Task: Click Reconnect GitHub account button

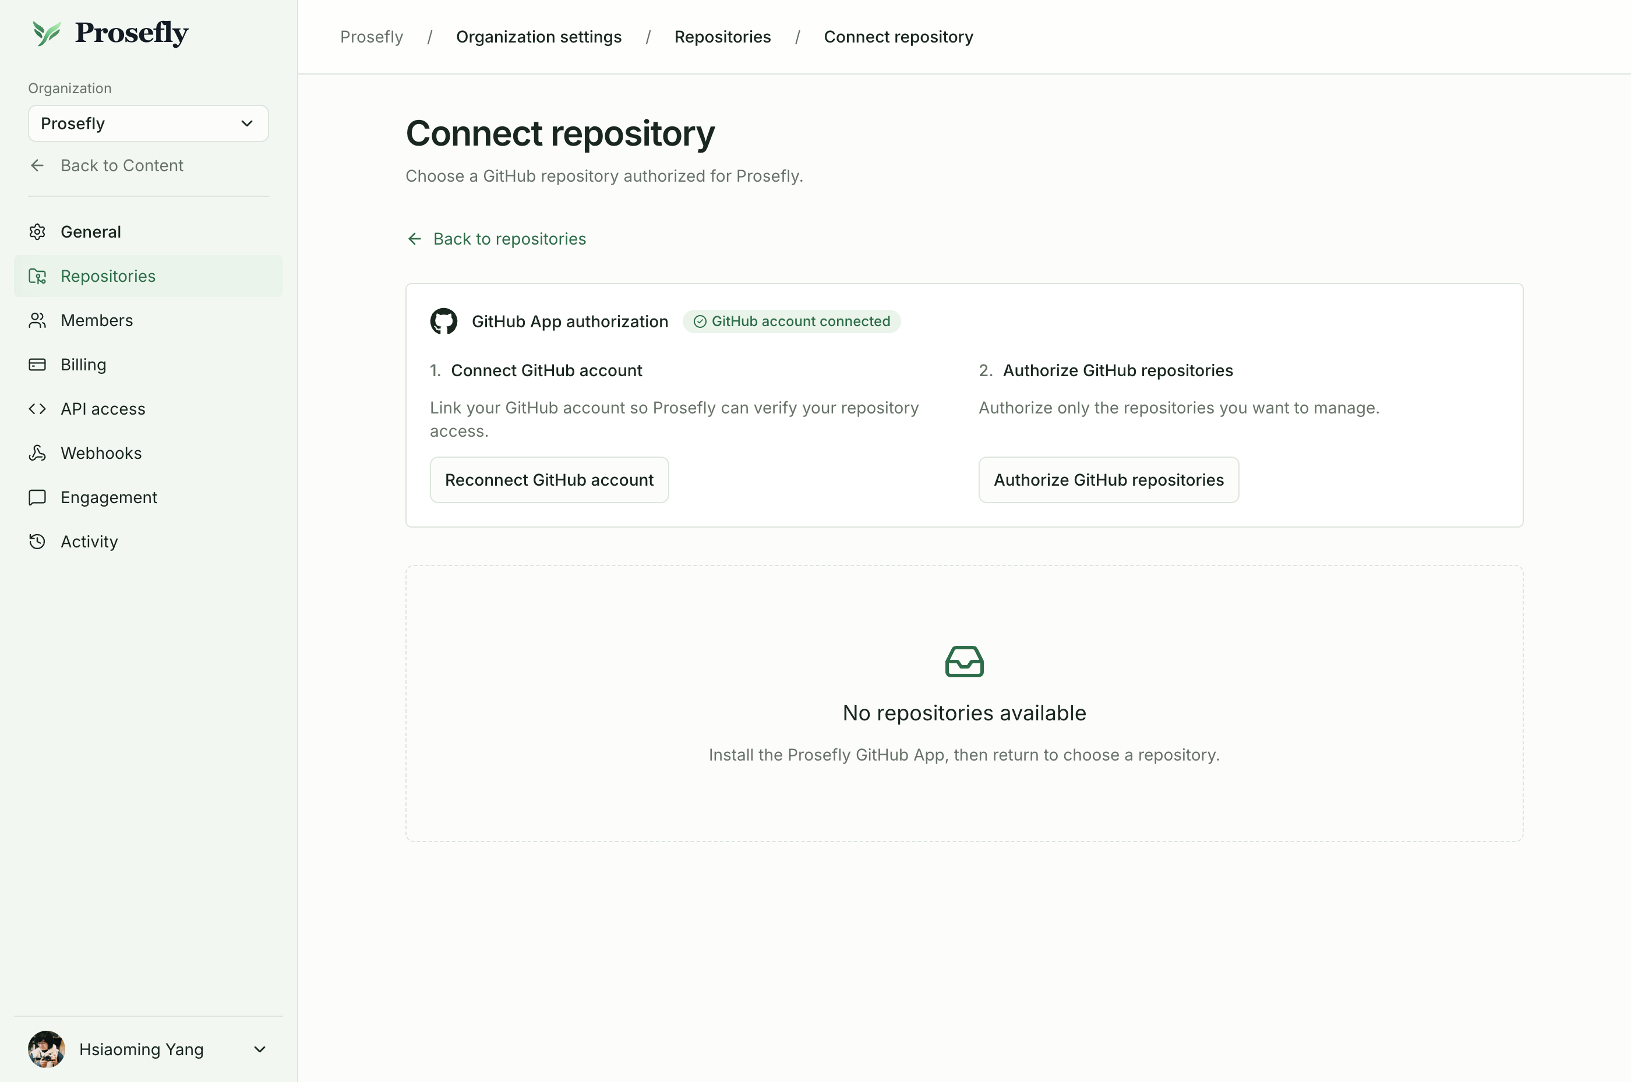Action: [x=549, y=480]
